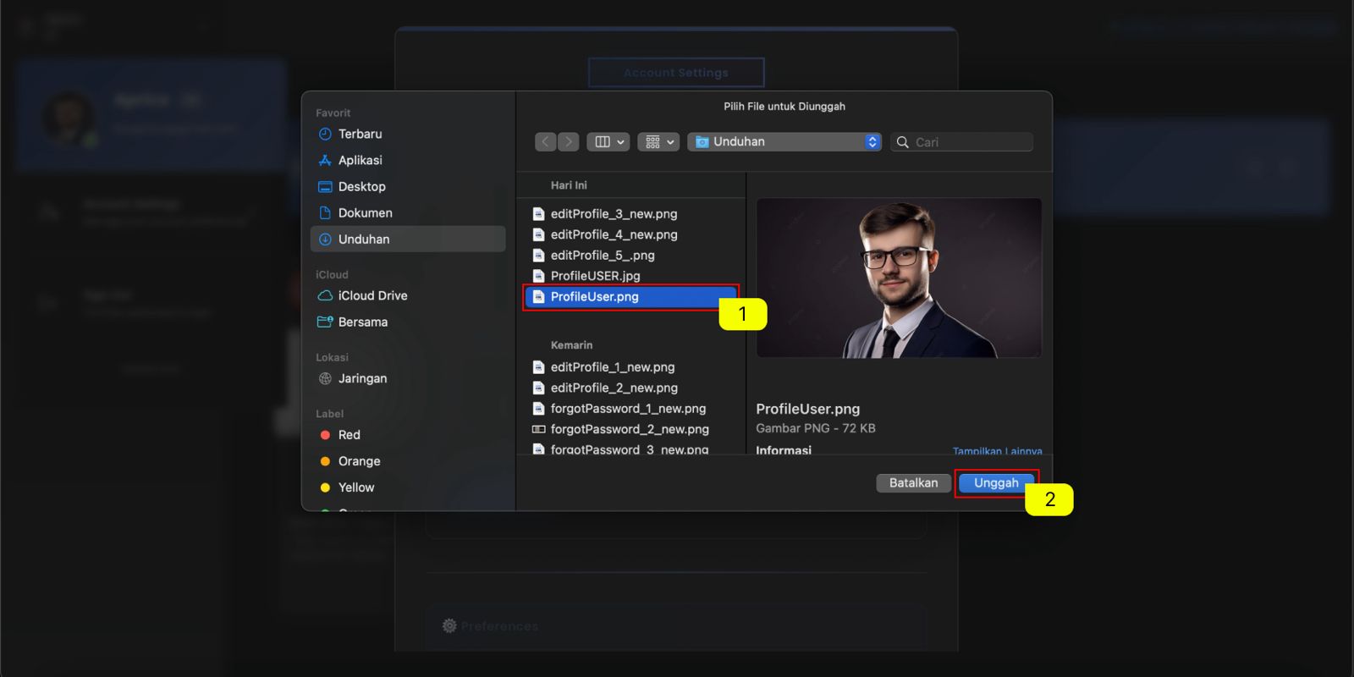Select the Orange label tag
Screen dimensions: 1354x677
(359, 461)
